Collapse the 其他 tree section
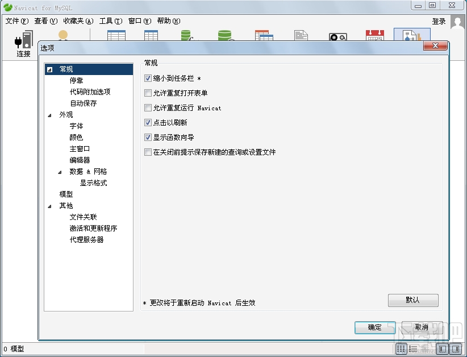 51,205
